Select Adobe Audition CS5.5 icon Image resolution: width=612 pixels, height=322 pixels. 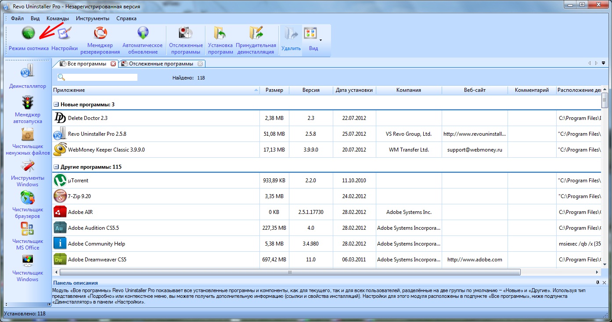60,228
